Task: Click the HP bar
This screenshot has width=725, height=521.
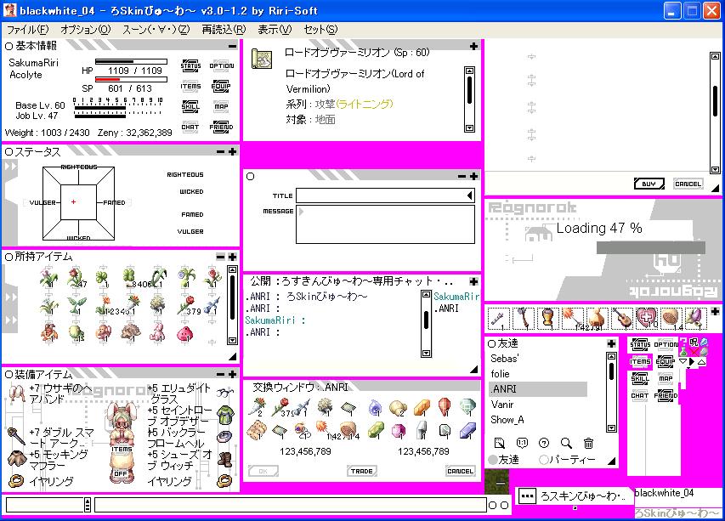Action: (131, 61)
